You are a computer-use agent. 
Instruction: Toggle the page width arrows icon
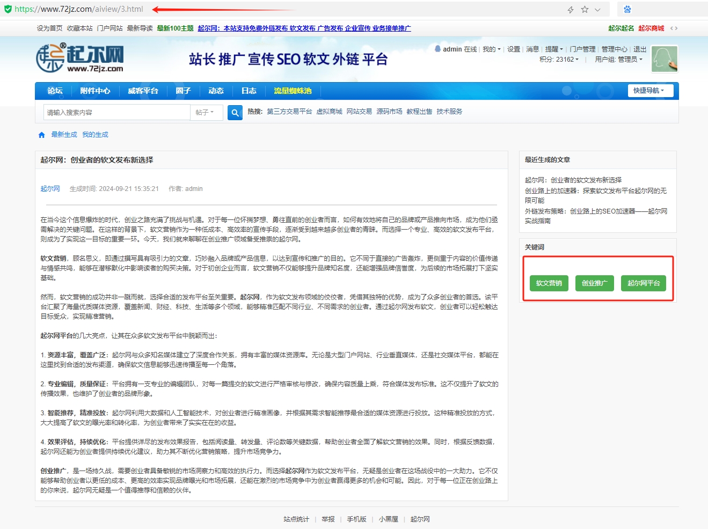pos(674,28)
